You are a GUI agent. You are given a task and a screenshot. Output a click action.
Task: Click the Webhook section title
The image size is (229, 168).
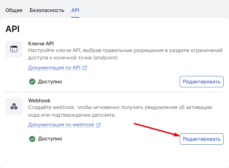point(39,101)
